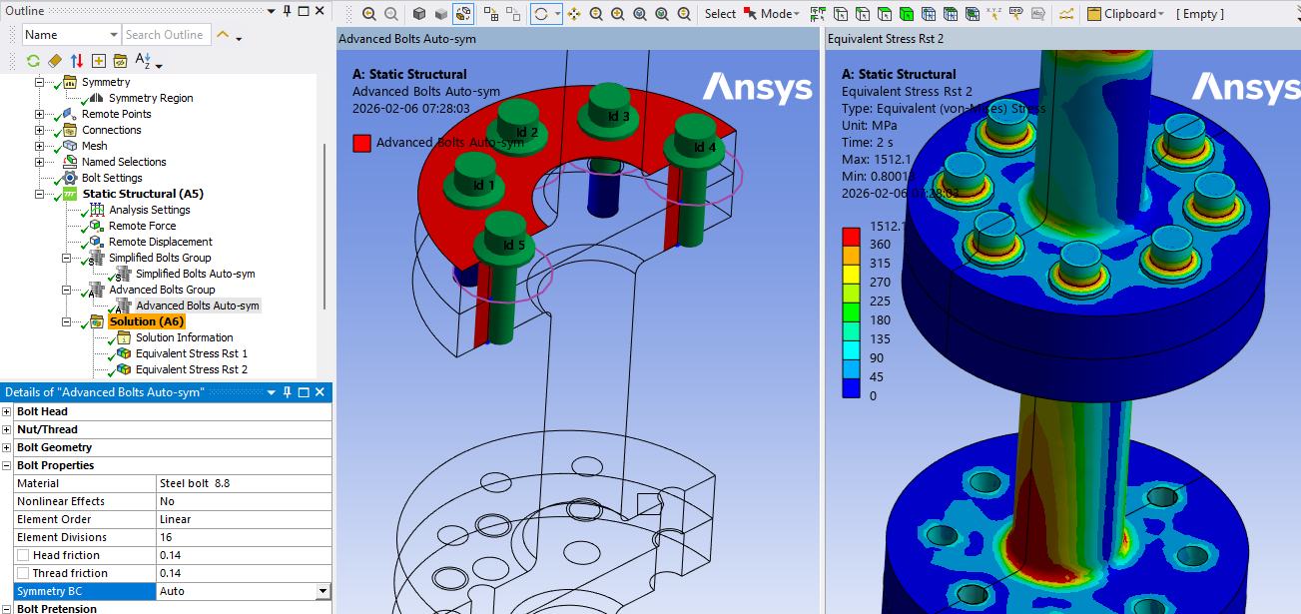Screen dimensions: 1301x614
Task: Toggle the Thread friction parameter checkbox
Action: coord(23,573)
